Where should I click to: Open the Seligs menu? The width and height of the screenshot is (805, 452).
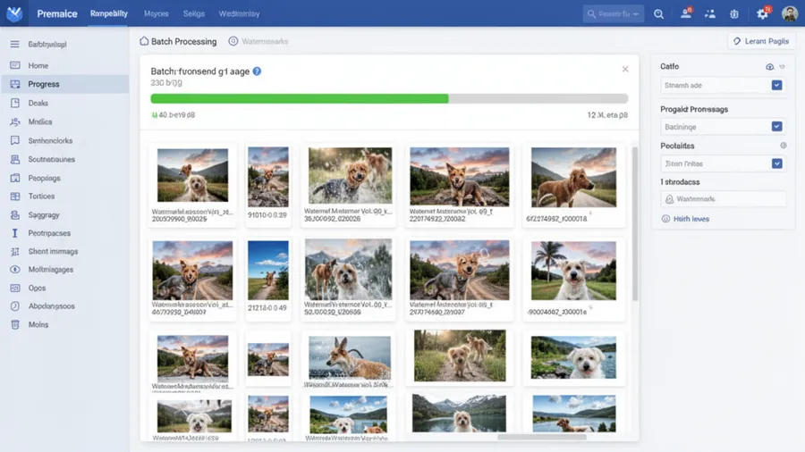point(193,13)
